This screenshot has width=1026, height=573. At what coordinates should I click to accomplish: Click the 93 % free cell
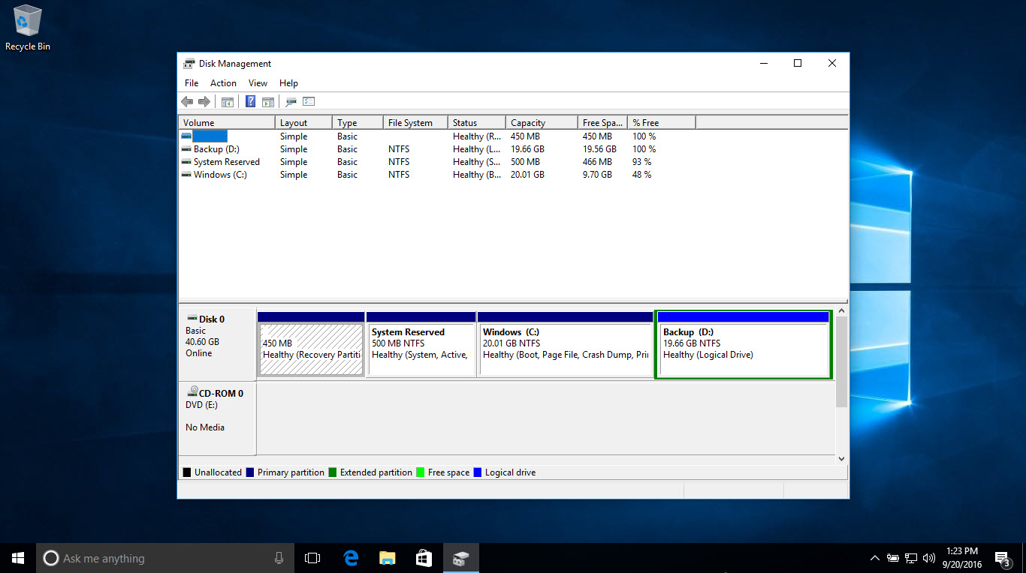tap(642, 162)
